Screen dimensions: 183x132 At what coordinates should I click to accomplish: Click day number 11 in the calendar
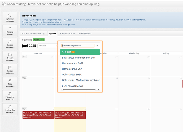click(116, 109)
